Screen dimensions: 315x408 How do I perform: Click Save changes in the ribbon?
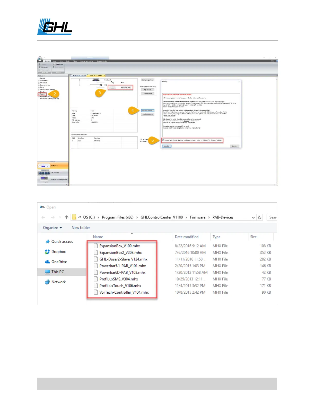(58, 67)
